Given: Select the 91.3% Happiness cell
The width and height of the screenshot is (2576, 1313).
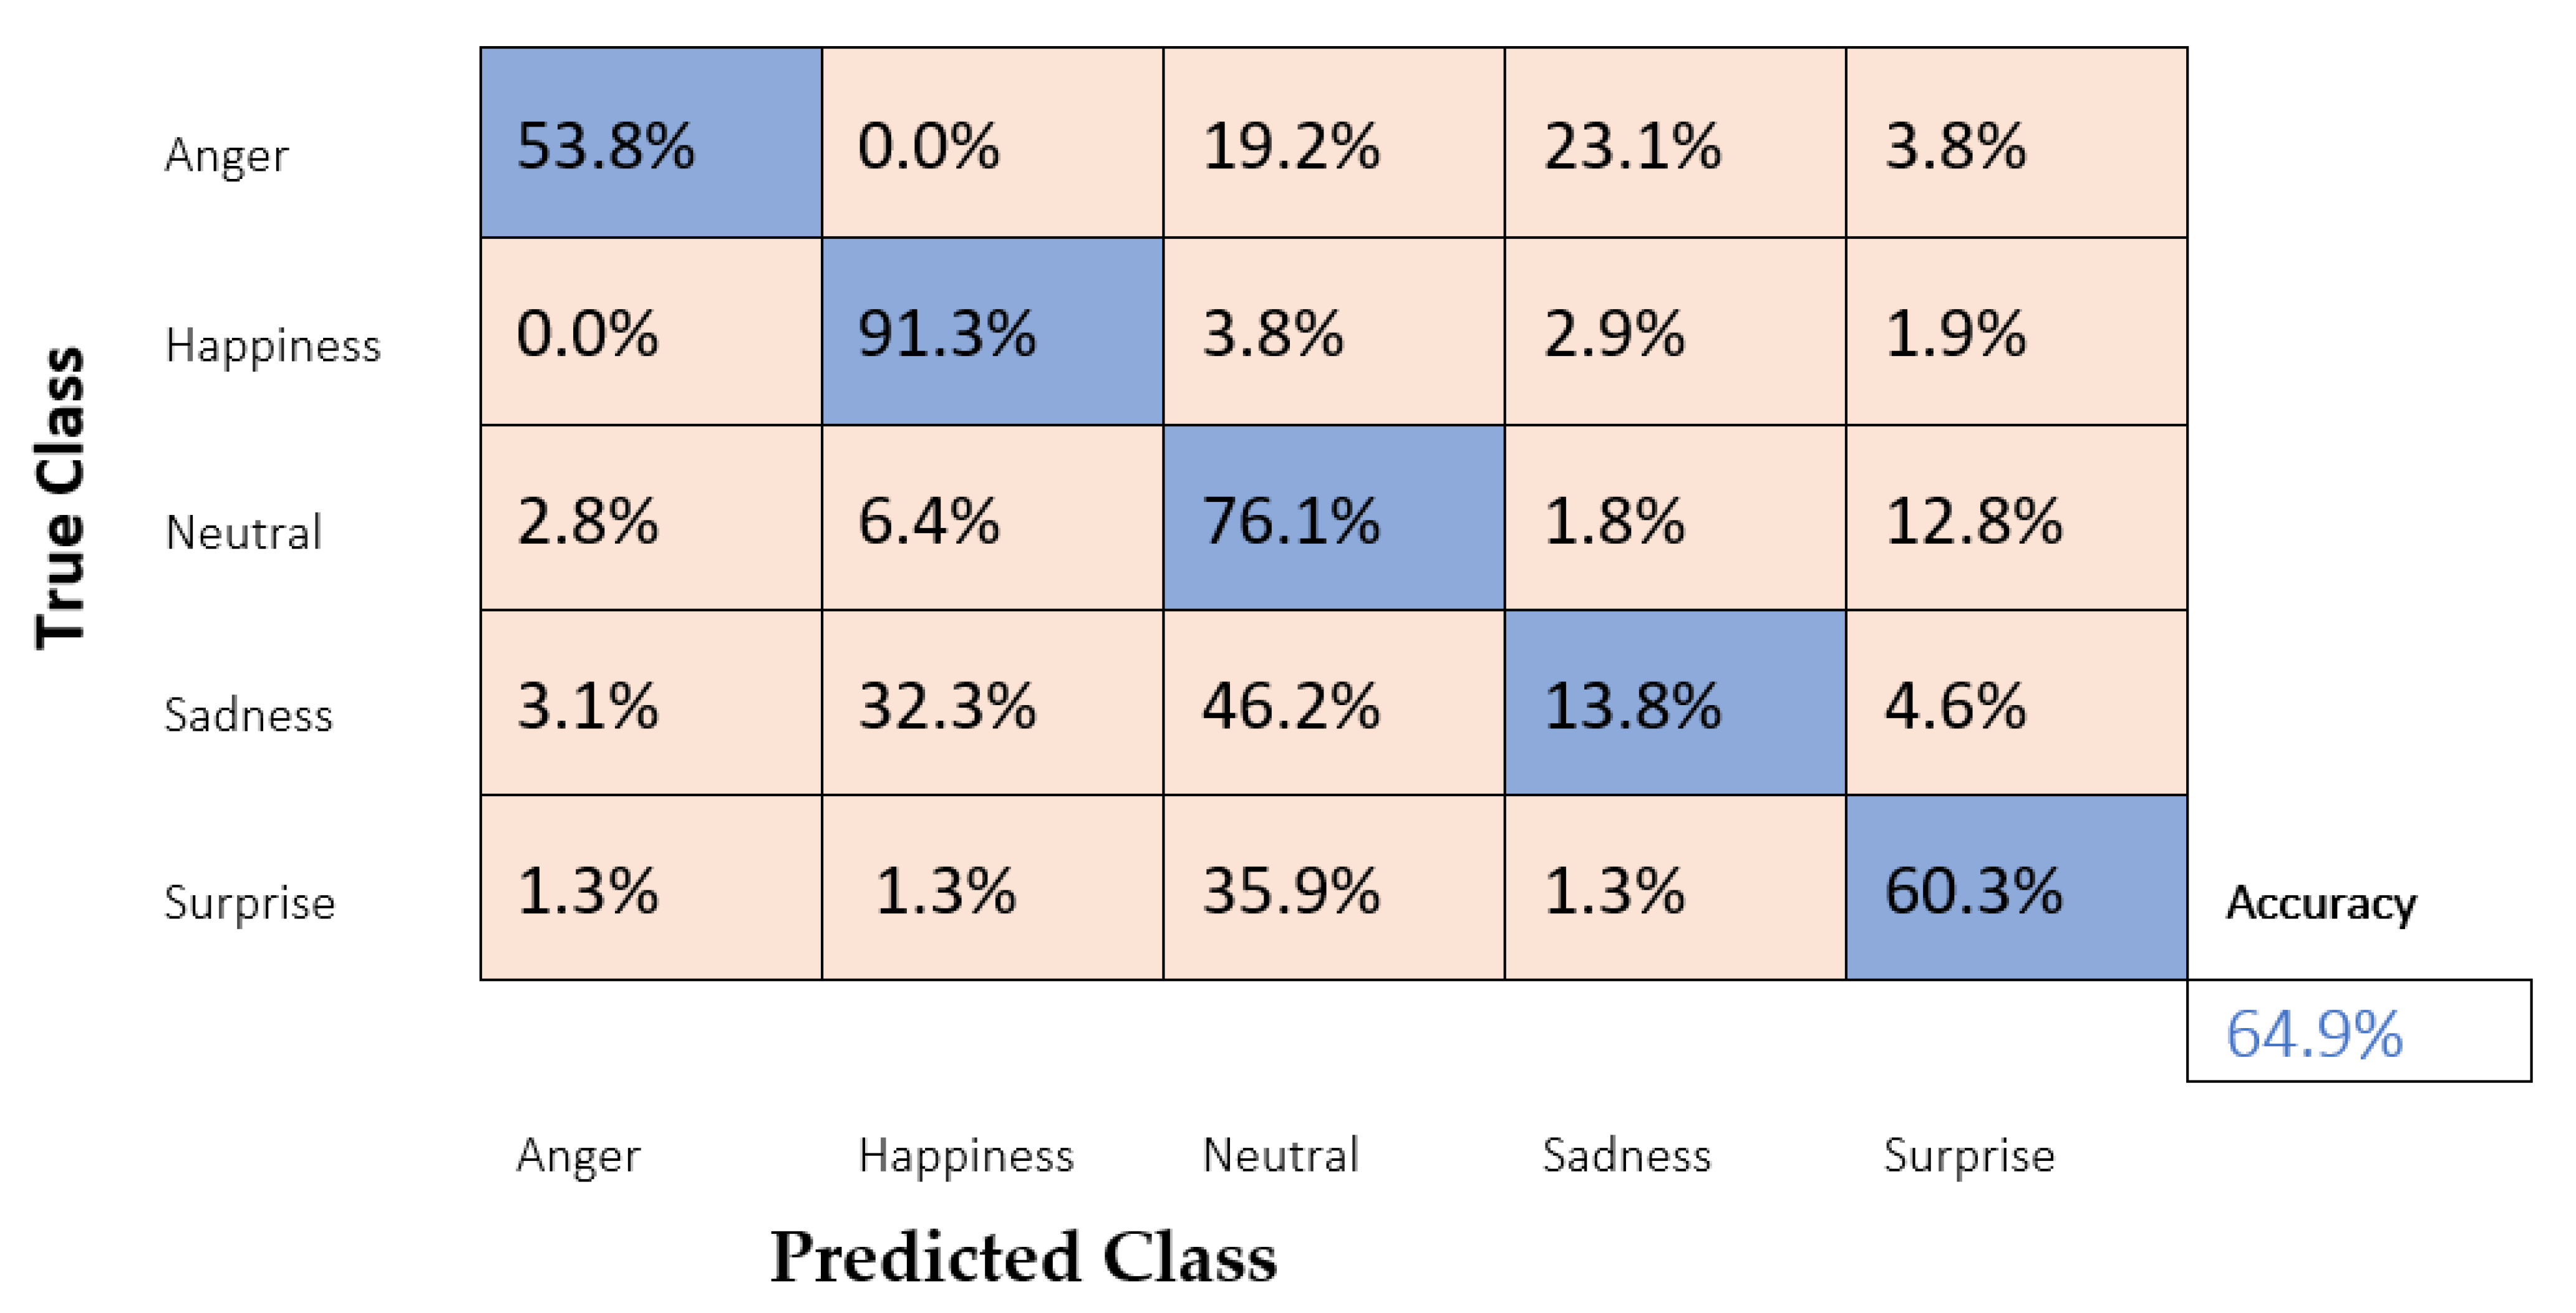Looking at the screenshot, I should 992,332.
